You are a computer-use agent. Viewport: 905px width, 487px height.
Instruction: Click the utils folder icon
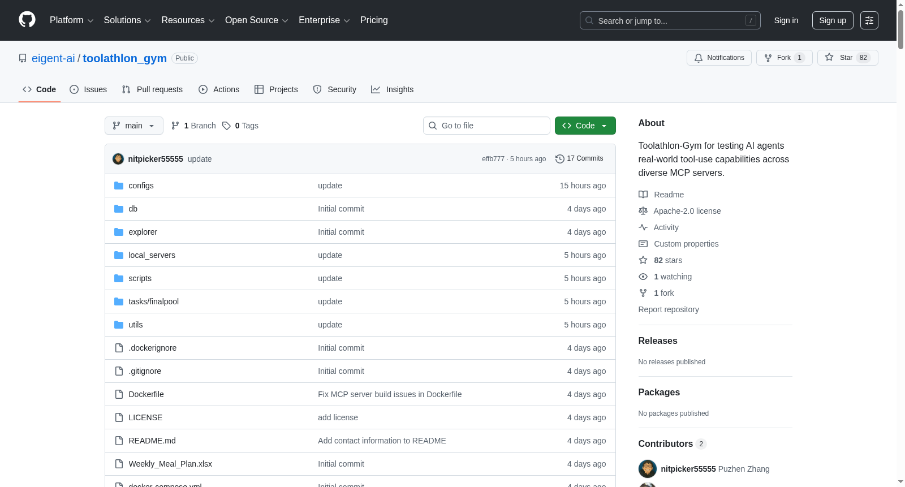tap(119, 325)
